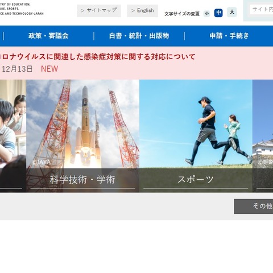Click the NEW label next to the date

pyautogui.click(x=49, y=69)
